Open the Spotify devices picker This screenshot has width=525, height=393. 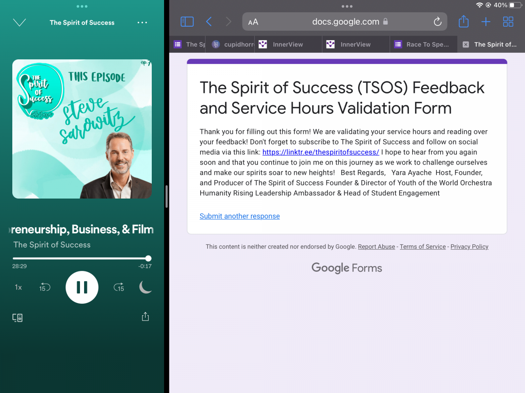coord(17,318)
